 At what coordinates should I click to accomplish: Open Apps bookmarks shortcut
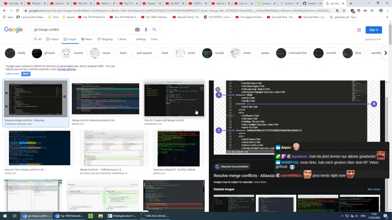[8, 17]
